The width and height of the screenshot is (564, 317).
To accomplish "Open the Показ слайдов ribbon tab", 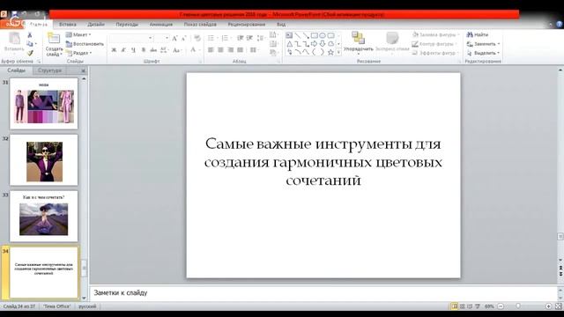I will click(200, 25).
